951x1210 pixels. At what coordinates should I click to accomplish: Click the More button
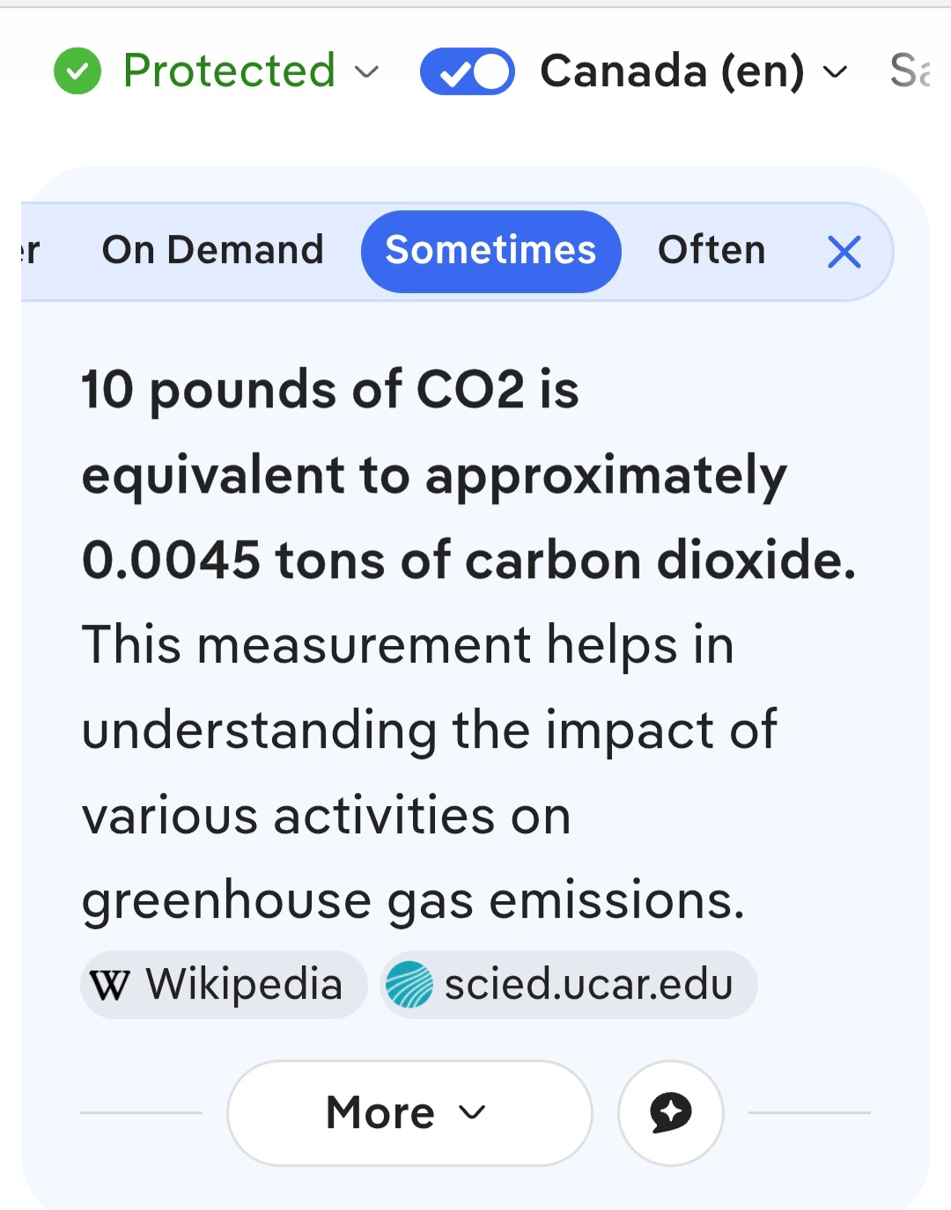[x=381, y=1113]
